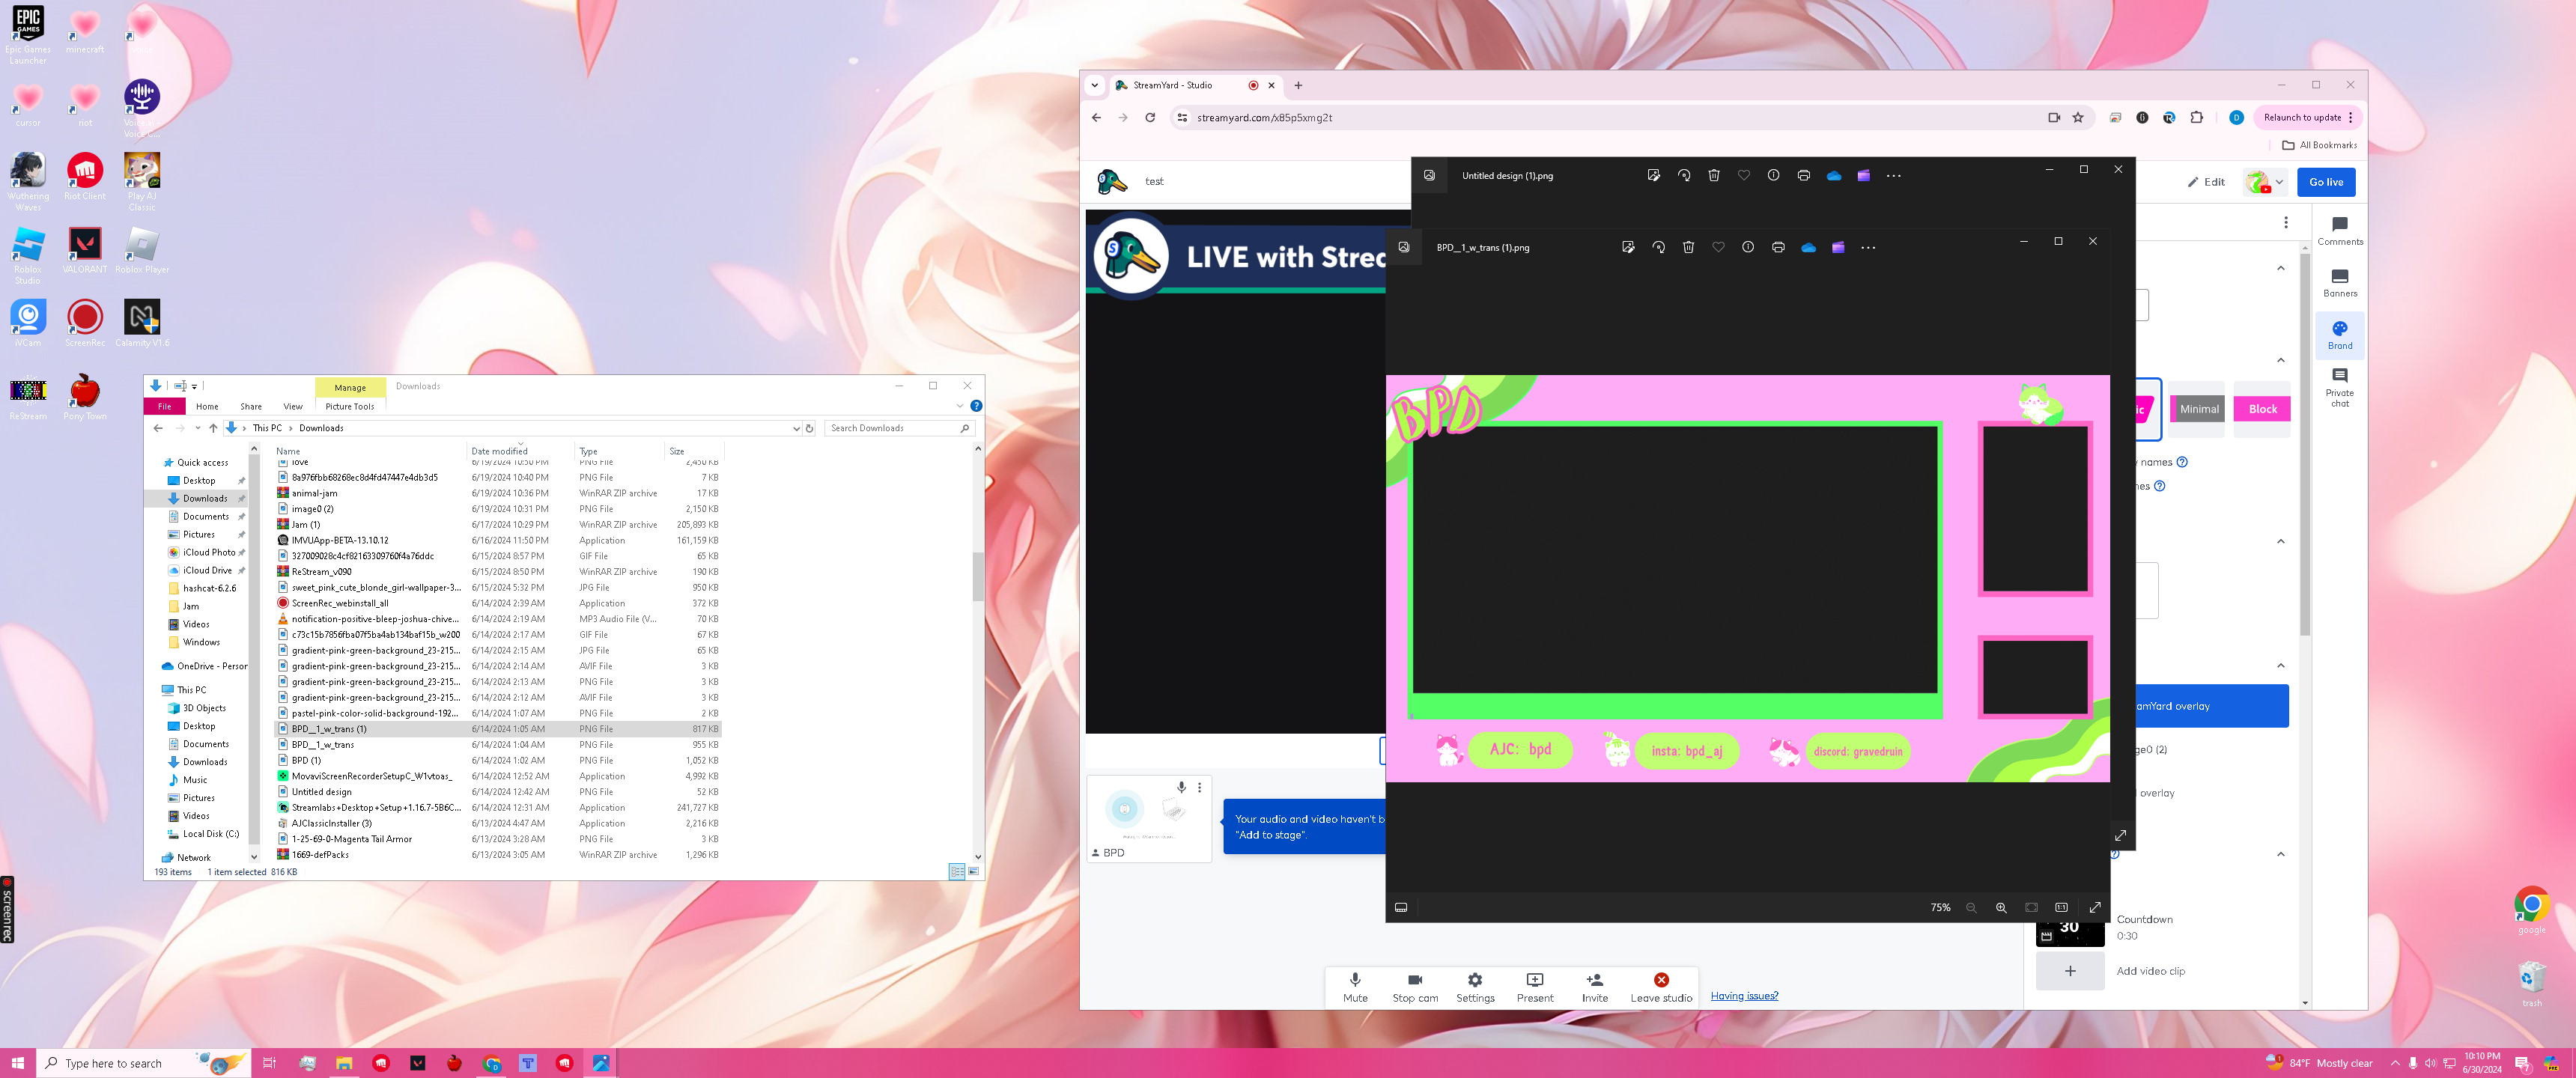Edit the StreamYard broadcast details
The height and width of the screenshot is (1078, 2576).
2206,182
